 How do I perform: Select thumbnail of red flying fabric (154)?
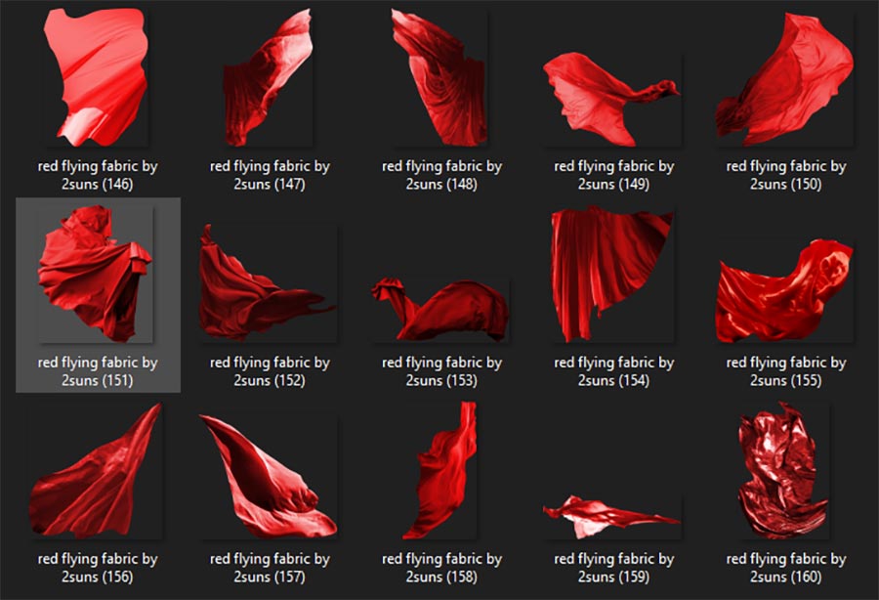[x=612, y=274]
